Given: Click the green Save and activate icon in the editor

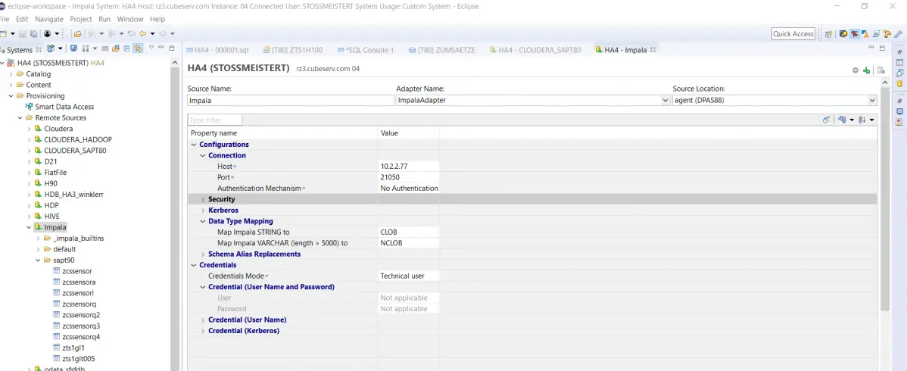Looking at the screenshot, I should coord(866,70).
